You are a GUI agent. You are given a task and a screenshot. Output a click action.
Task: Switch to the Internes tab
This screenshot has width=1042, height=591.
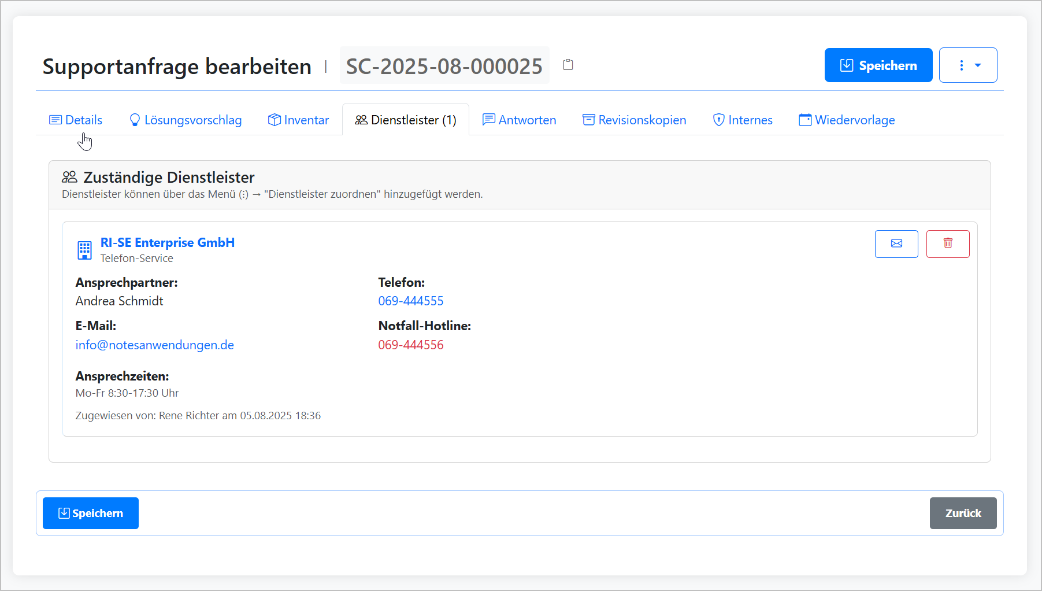(743, 120)
